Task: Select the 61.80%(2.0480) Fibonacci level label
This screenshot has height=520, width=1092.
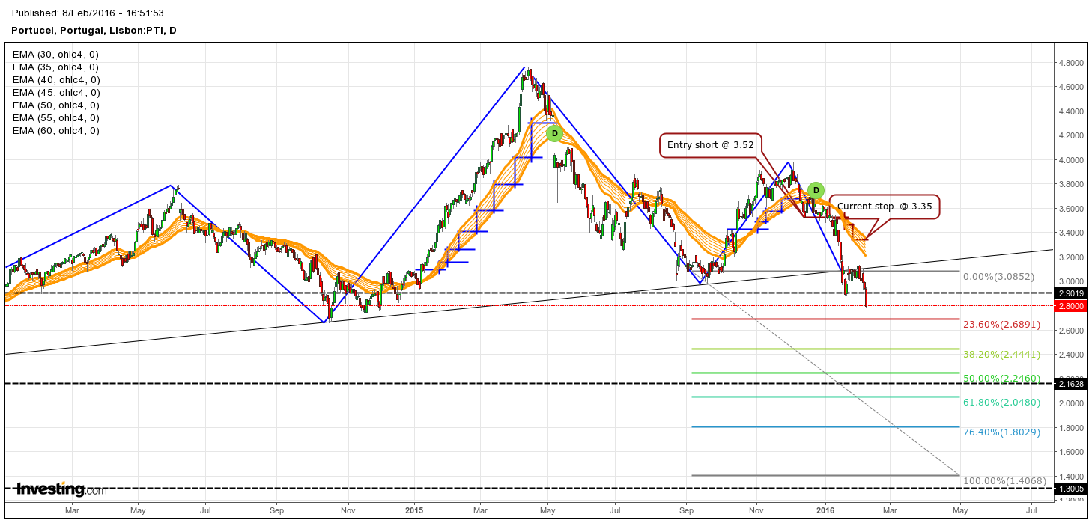Action: pos(1001,403)
